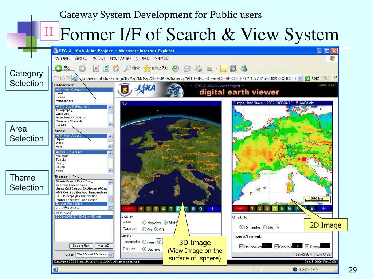Screen dimensions: 373x279
Task: Click the blue plus zoom-in in 3D view
Action: (212, 209)
